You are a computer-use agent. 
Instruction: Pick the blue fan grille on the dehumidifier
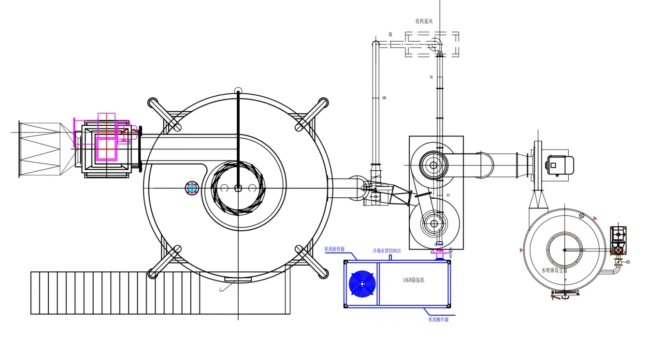pos(362,283)
